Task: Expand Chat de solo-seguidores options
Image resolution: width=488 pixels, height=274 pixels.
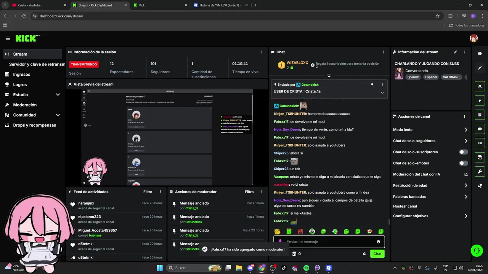Action: 466,141
